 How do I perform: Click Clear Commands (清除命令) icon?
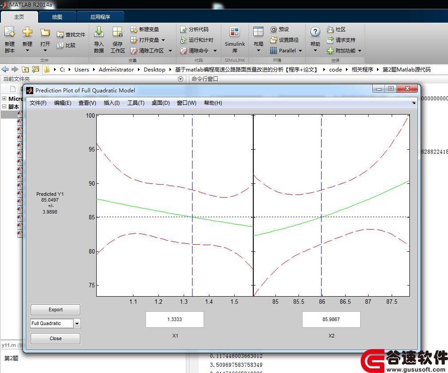[x=184, y=51]
